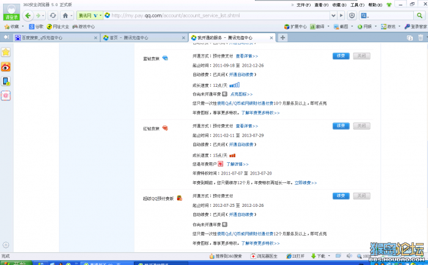The height and width of the screenshot is (265, 428).
Task: Click the 翻译 translate toolbar item
Action: pyautogui.click(x=317, y=26)
